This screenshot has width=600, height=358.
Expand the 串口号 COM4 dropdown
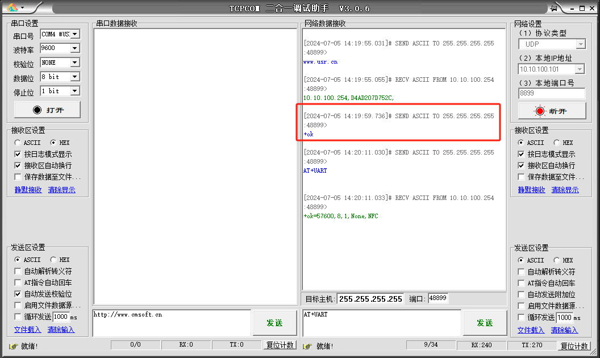(x=75, y=34)
